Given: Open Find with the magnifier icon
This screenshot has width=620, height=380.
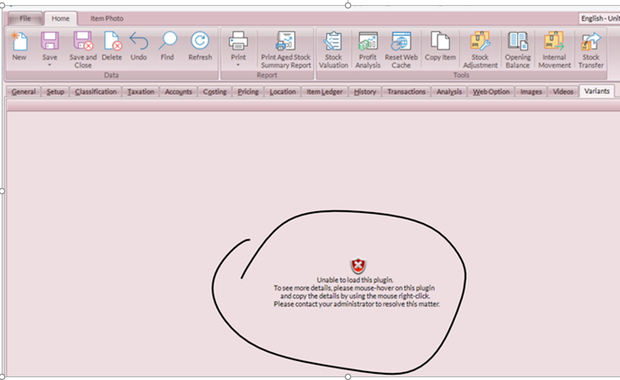Looking at the screenshot, I should 167,43.
